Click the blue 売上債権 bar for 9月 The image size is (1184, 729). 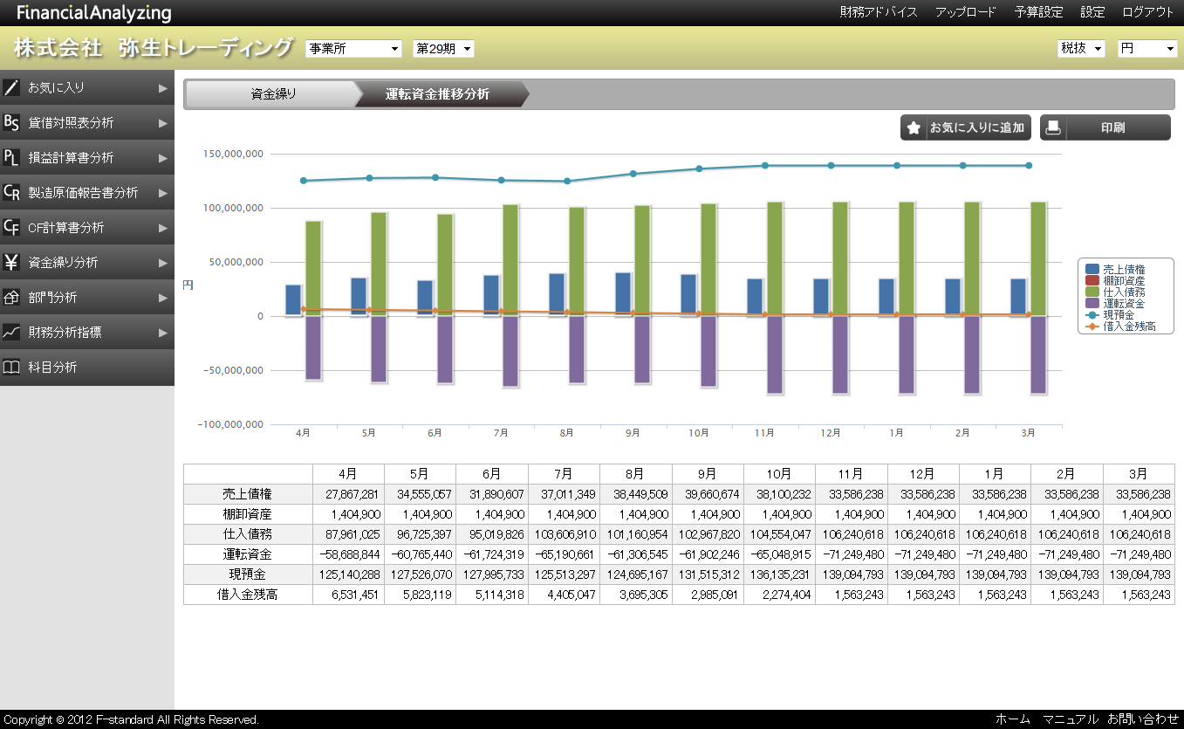click(x=623, y=294)
